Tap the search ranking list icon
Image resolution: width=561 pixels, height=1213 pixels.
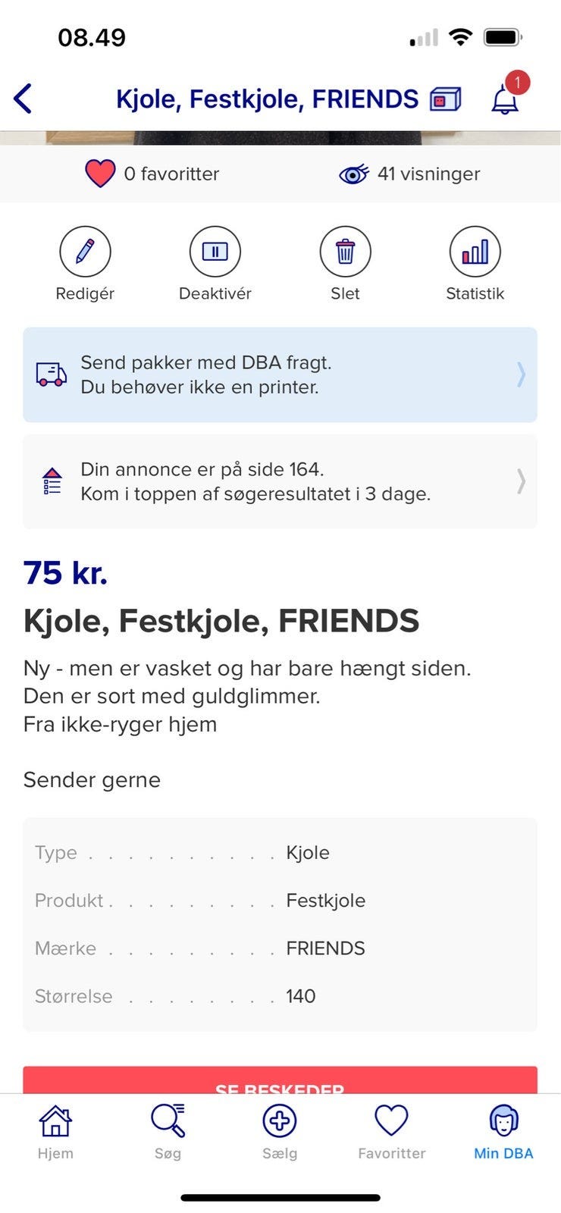(52, 481)
